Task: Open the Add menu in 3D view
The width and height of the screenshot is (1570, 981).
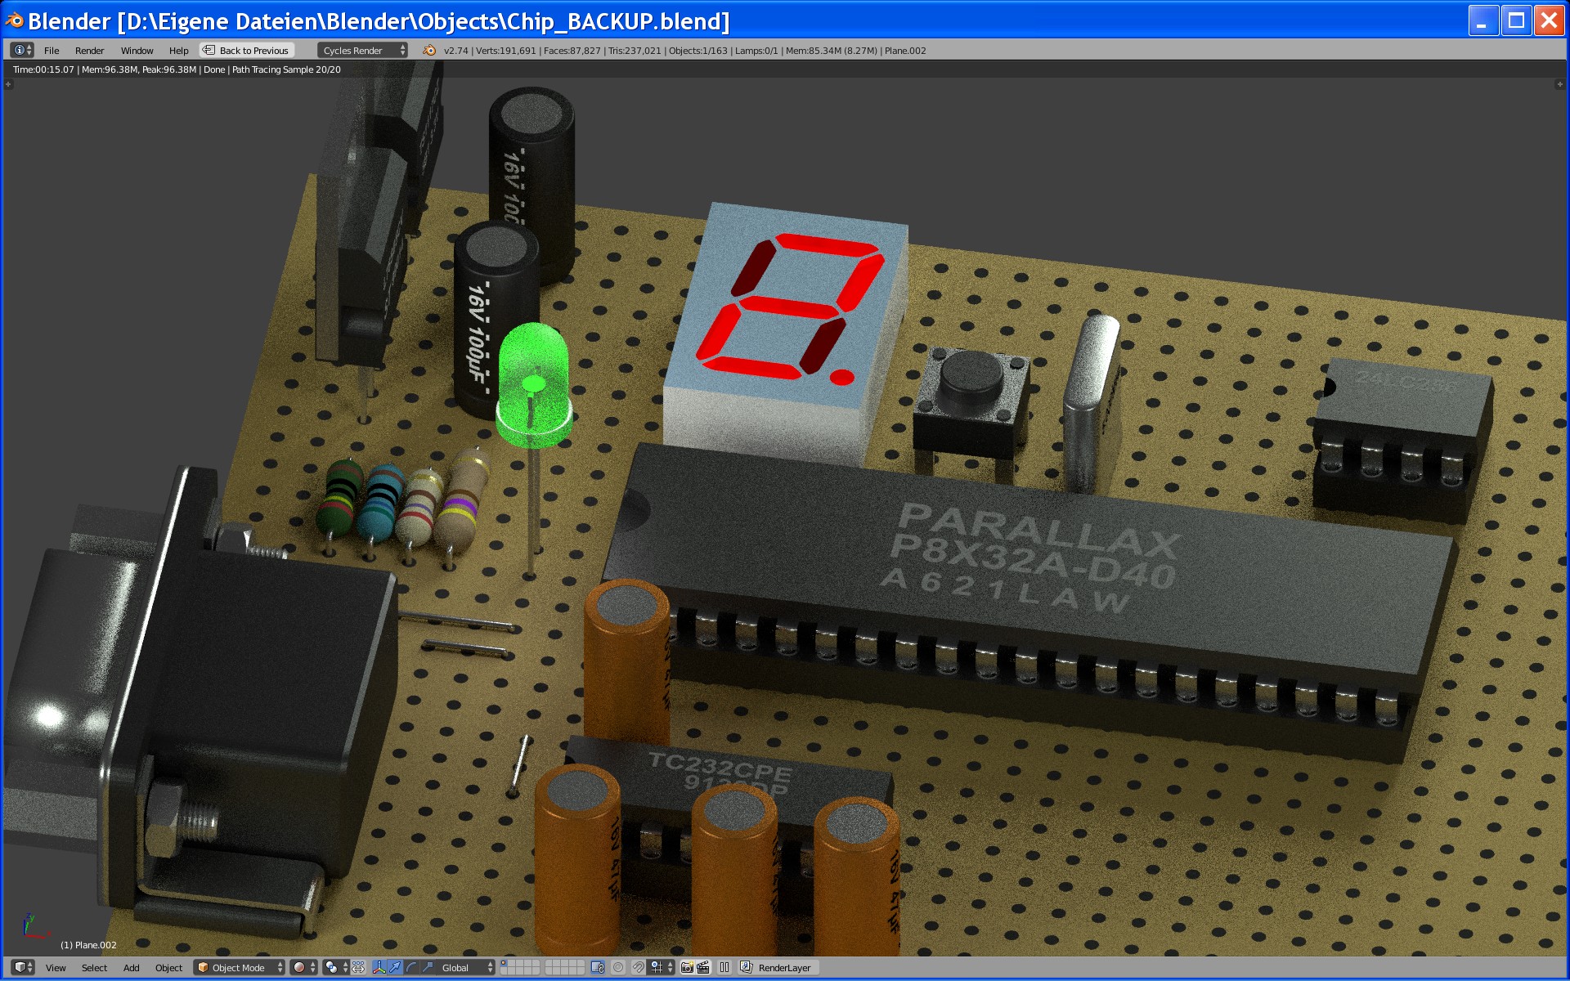Action: point(131,967)
